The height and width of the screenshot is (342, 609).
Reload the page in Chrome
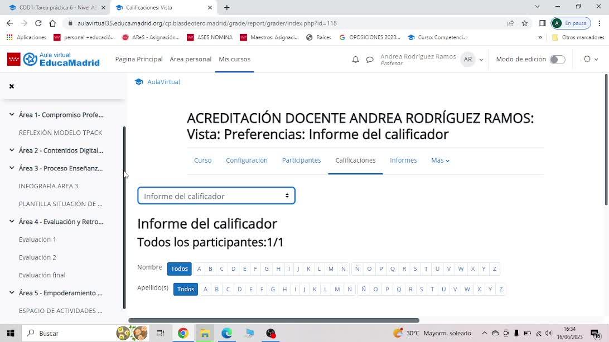tap(38, 23)
